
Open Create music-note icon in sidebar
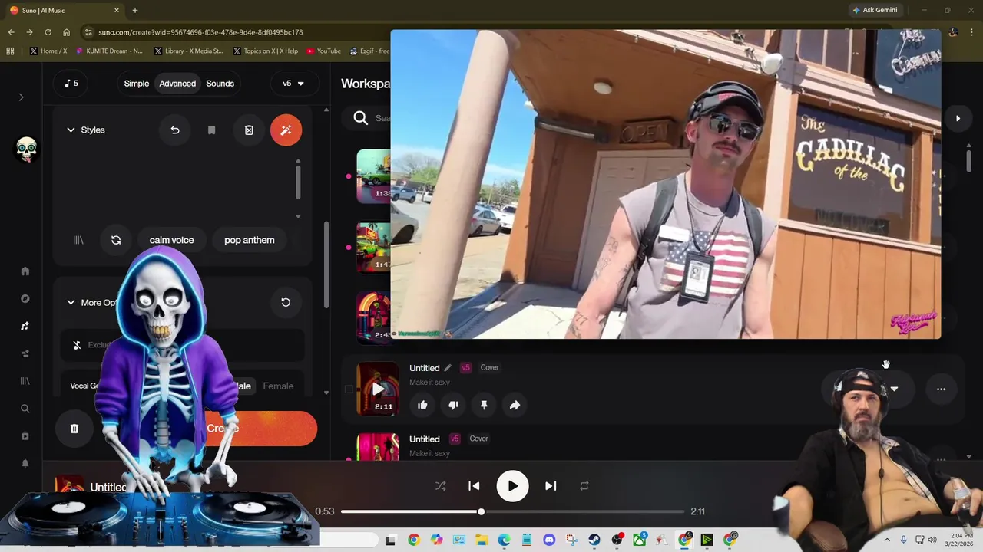25,326
